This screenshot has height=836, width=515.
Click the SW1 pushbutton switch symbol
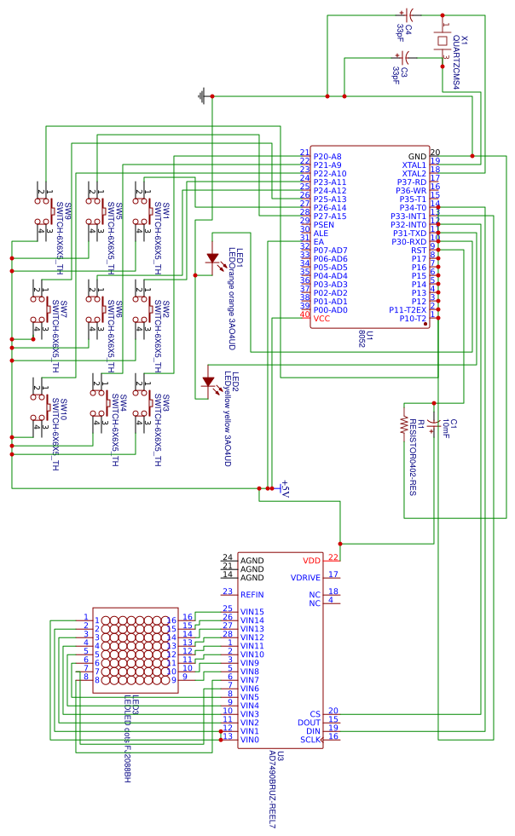142,211
